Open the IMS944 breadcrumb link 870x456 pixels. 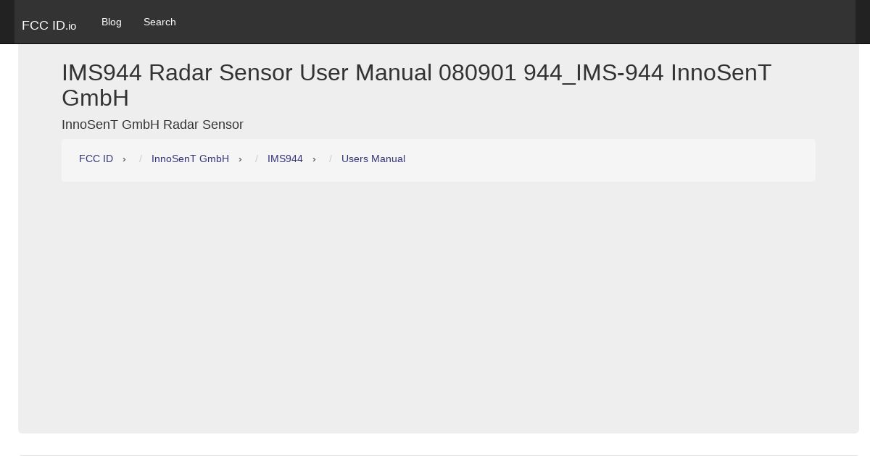tap(285, 159)
